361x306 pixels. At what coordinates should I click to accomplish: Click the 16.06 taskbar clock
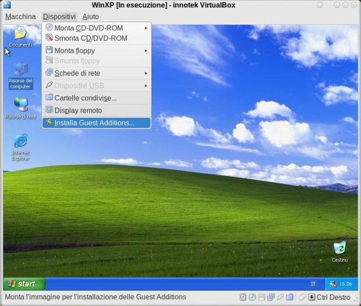coord(346,284)
